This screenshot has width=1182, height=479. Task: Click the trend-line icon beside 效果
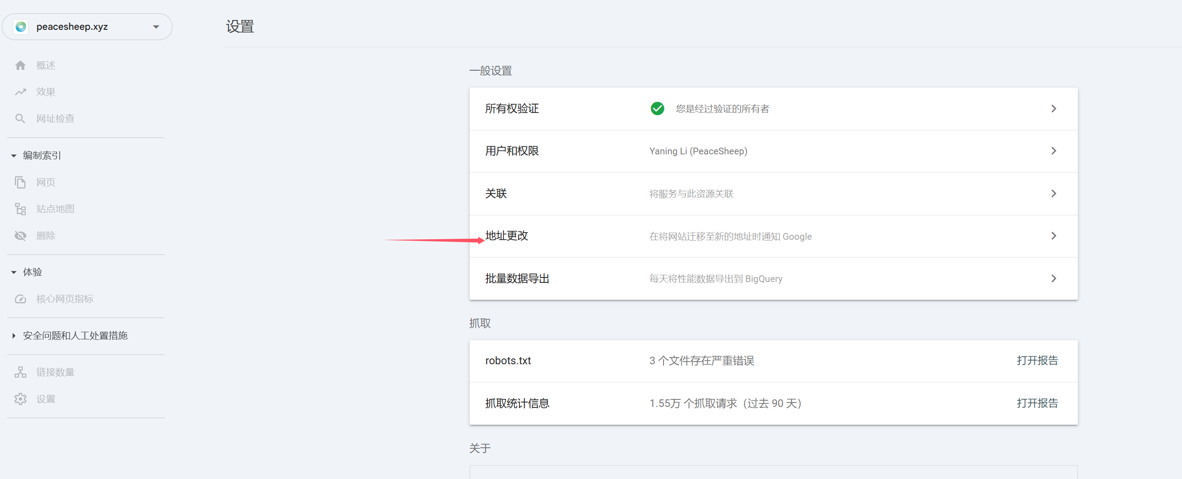pos(20,92)
